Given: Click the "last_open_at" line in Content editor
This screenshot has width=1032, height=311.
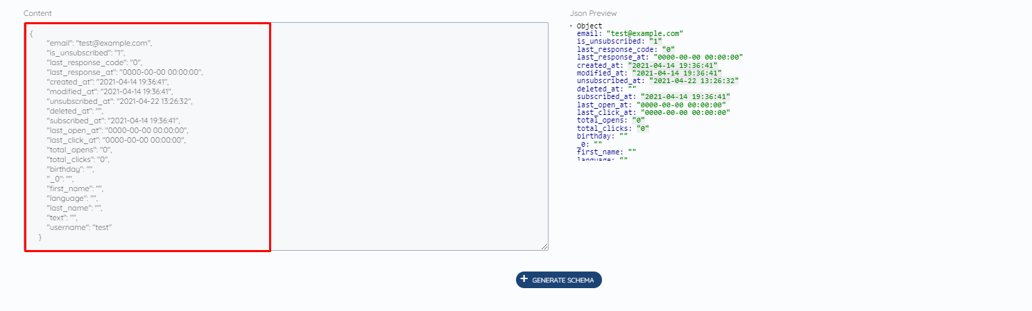Looking at the screenshot, I should tap(117, 130).
